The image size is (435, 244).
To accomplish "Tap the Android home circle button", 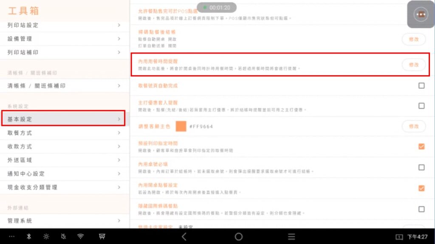I will 239,236.
